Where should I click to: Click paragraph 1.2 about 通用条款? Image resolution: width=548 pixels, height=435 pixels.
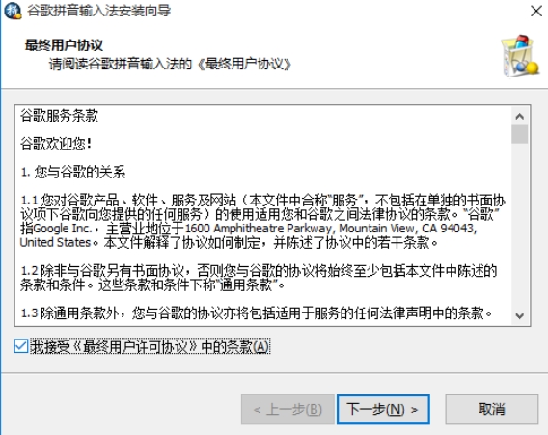259,278
